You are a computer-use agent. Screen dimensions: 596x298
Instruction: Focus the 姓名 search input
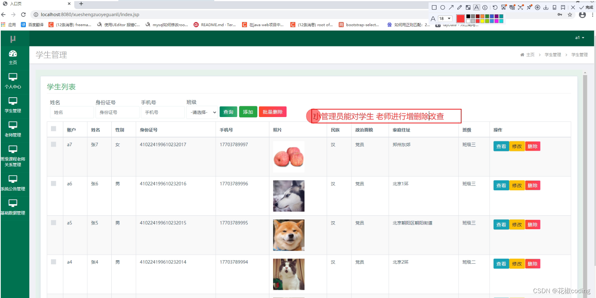(x=72, y=112)
